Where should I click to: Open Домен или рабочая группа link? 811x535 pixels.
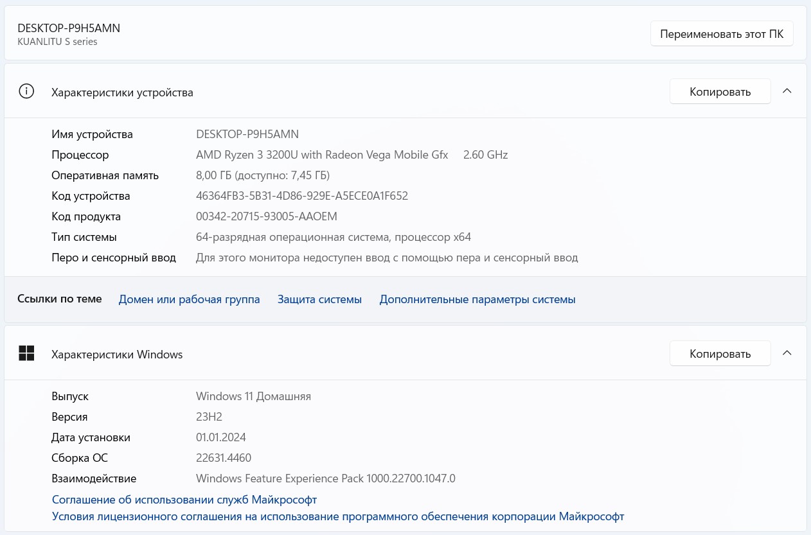click(189, 299)
